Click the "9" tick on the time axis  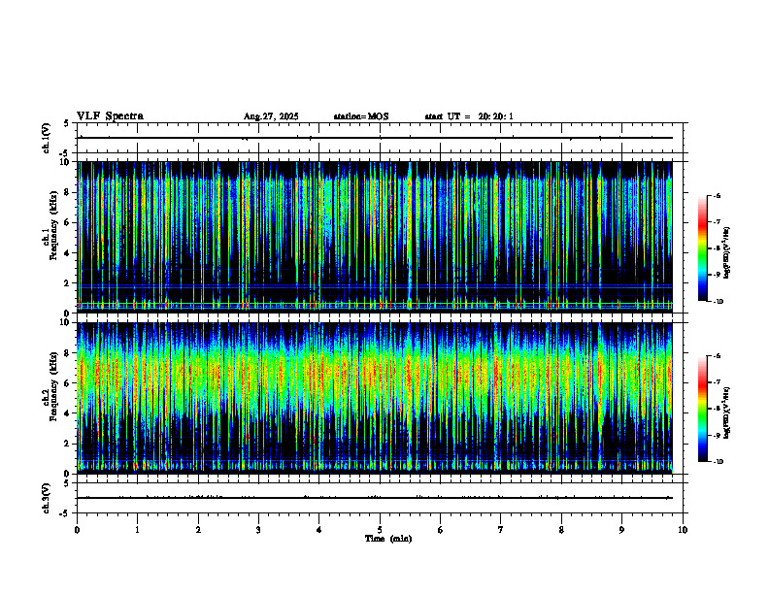click(x=621, y=530)
